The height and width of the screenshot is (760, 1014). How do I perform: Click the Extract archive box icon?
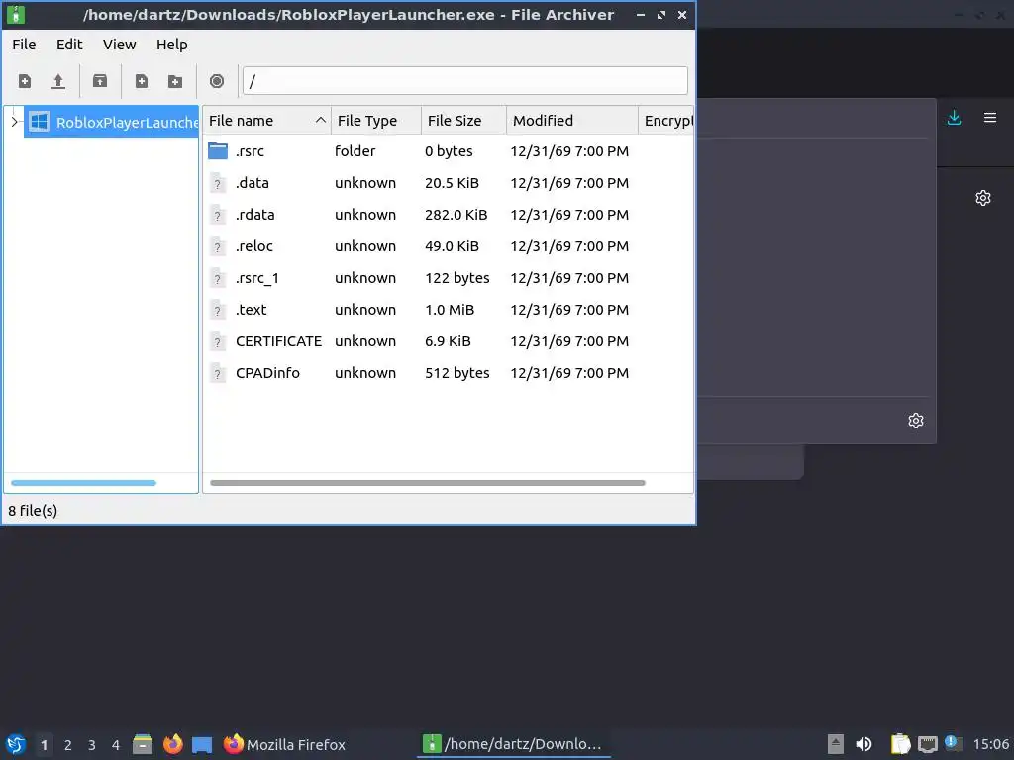[100, 81]
